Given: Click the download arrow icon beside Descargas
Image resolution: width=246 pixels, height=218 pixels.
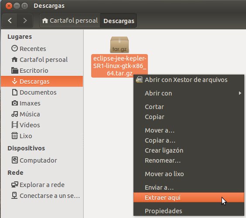Looking at the screenshot, I should click(14, 81).
